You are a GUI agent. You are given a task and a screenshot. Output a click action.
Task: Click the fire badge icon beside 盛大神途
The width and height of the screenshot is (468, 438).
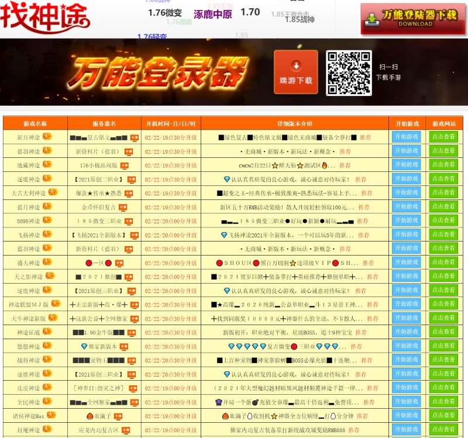47,262
